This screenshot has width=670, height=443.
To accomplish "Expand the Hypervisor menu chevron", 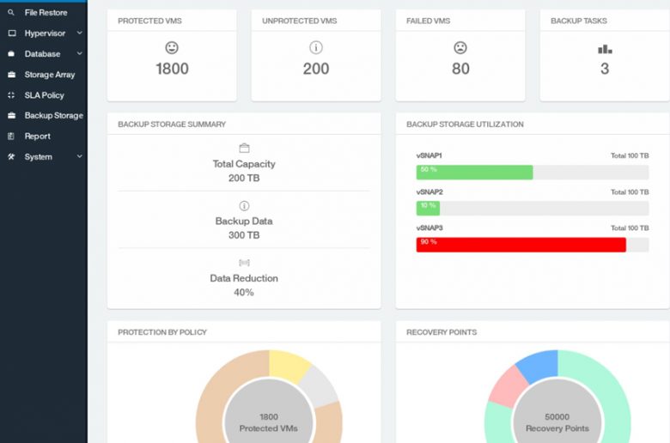I will click(80, 33).
